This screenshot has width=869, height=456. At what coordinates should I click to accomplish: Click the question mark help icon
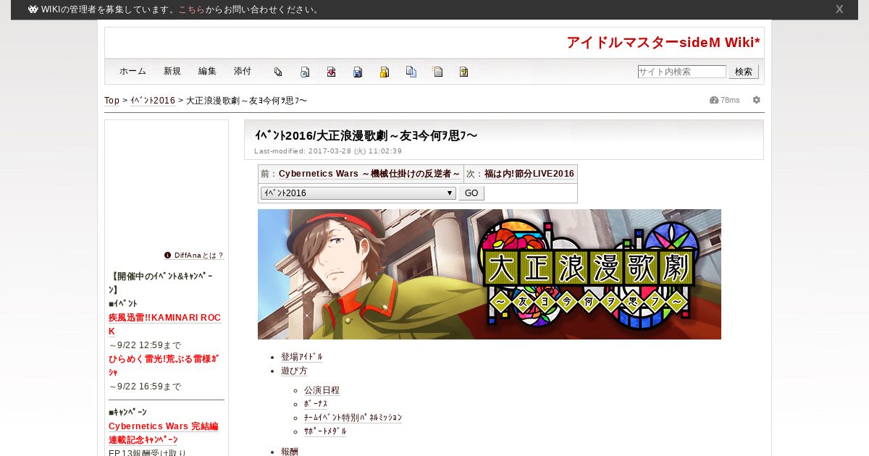click(464, 72)
